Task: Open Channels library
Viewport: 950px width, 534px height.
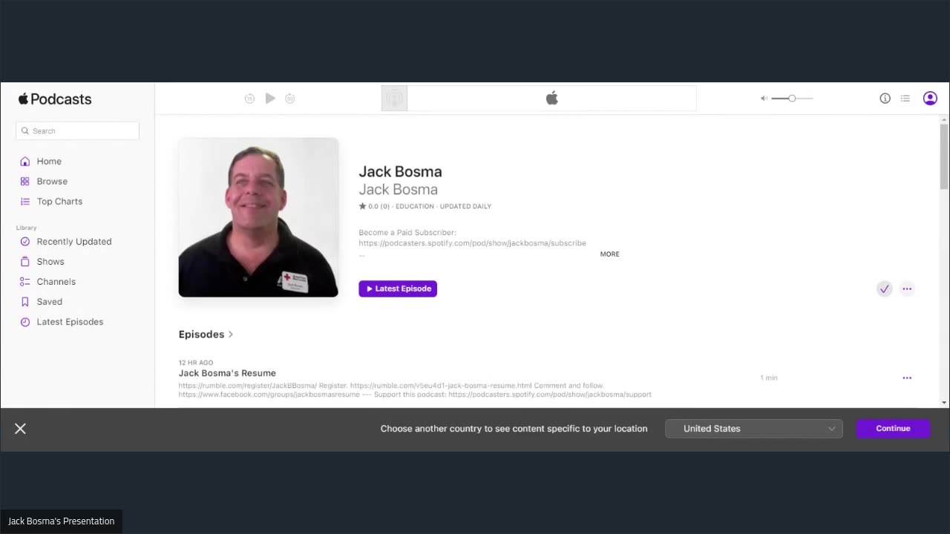Action: [x=56, y=281]
